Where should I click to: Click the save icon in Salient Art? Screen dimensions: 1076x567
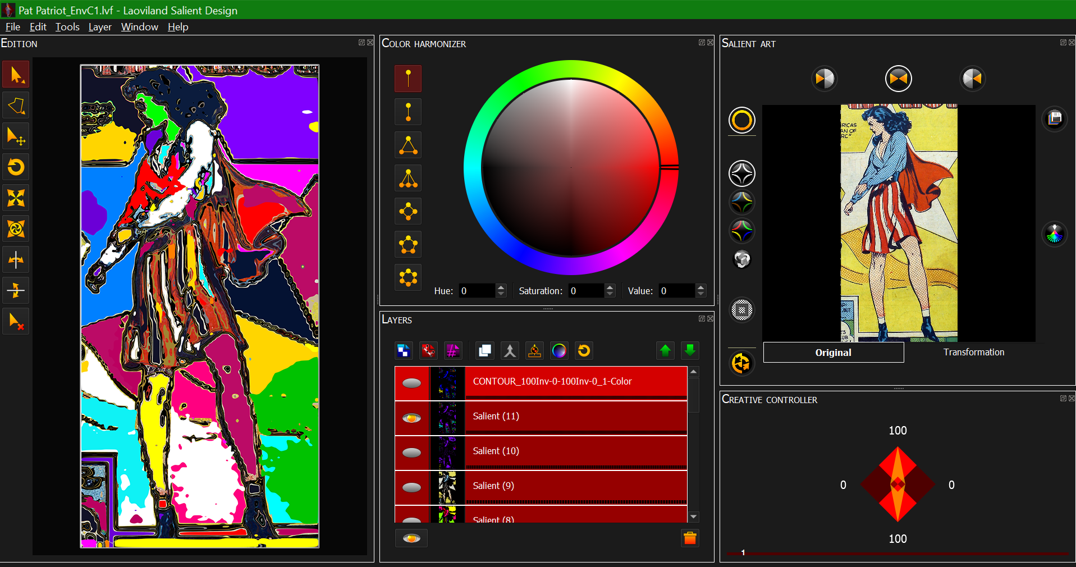(1055, 118)
